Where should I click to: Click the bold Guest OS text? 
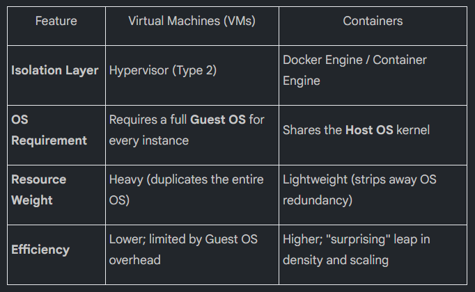(218, 120)
